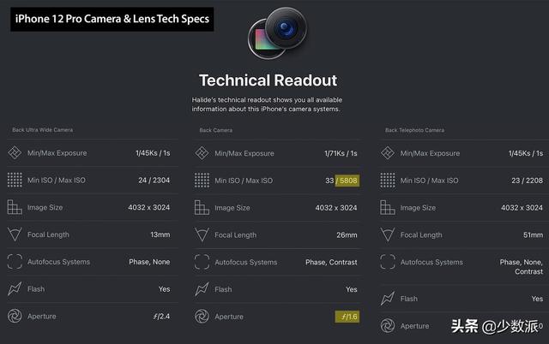Click Back Camera exposure shutter icon

pyautogui.click(x=202, y=153)
